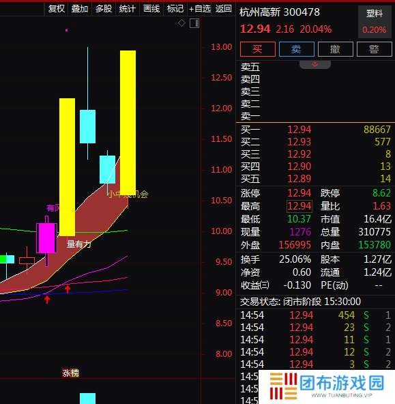395x404 pixels.
Task: Click the 张榜 marker label on chart
Action: (70, 373)
